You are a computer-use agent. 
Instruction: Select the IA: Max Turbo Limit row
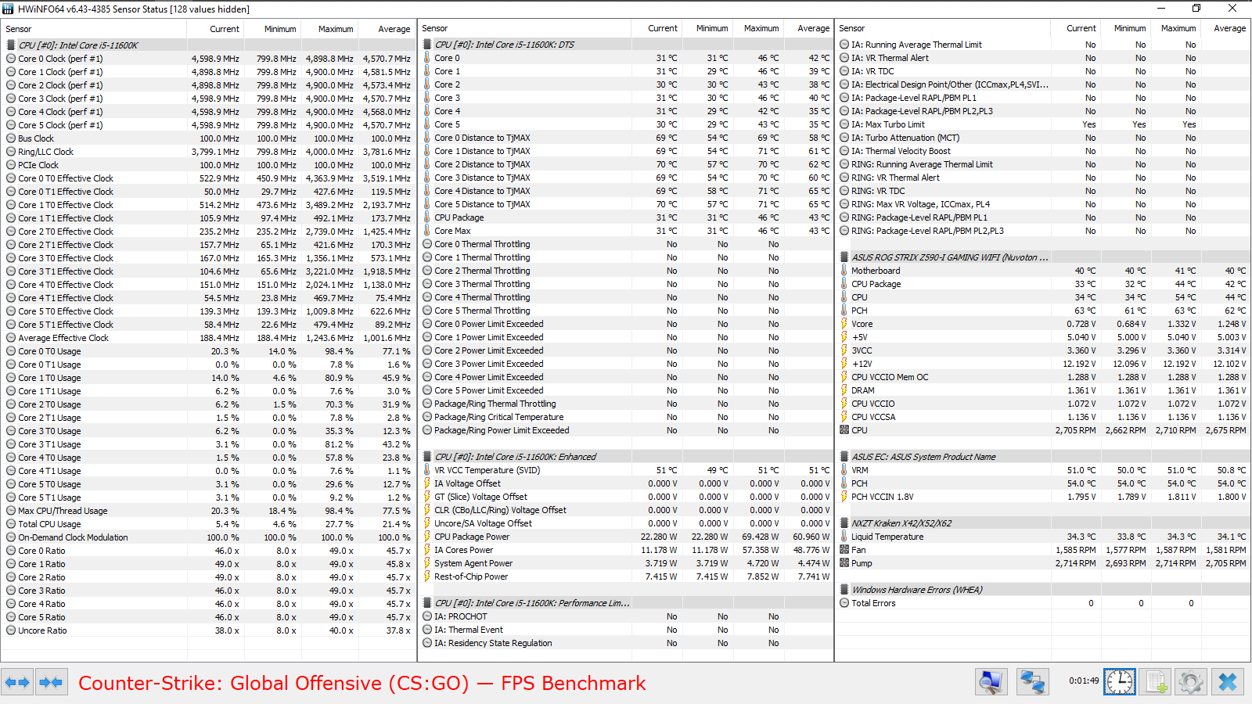click(x=1043, y=124)
